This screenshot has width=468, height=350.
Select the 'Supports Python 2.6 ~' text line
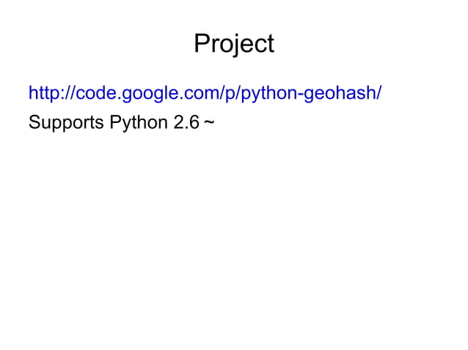tap(122, 122)
